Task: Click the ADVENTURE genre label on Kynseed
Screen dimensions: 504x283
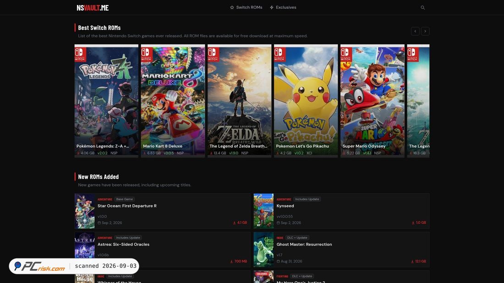Action: (x=284, y=199)
